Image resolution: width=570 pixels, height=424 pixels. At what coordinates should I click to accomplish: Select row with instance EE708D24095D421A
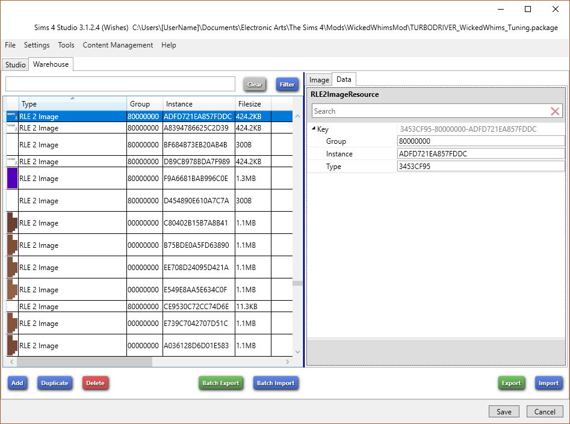[x=149, y=267]
